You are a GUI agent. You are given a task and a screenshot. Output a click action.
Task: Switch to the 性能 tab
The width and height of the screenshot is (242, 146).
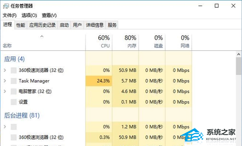coord(21,25)
